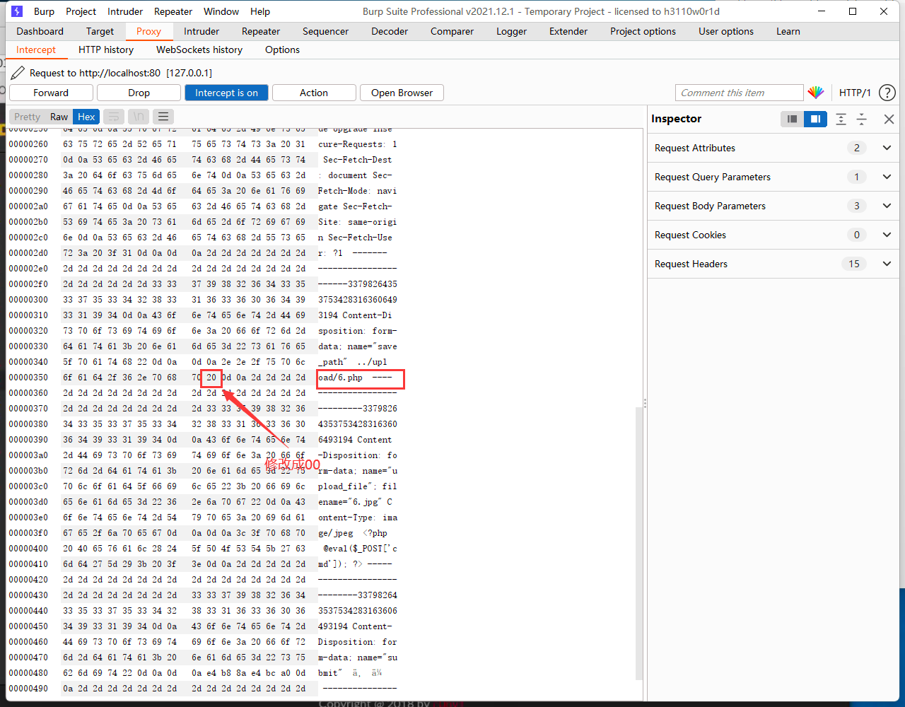905x707 pixels.
Task: Open the Comparer tab
Action: [x=452, y=31]
